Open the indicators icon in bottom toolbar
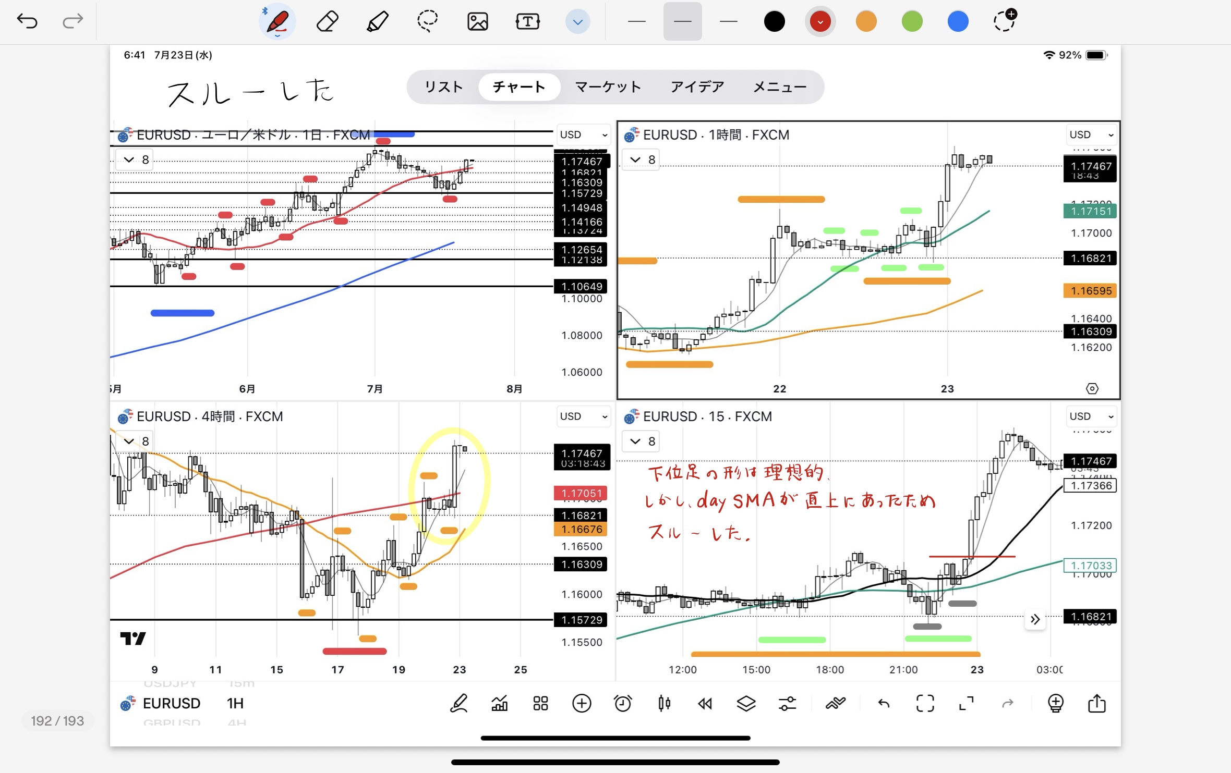Image resolution: width=1231 pixels, height=773 pixels. (x=500, y=704)
